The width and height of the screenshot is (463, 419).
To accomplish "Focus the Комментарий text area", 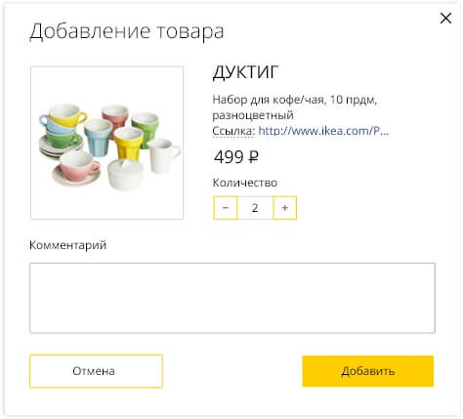I will coord(232,298).
